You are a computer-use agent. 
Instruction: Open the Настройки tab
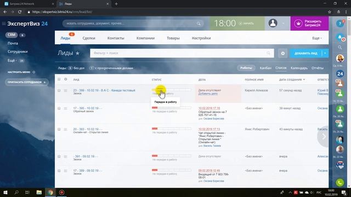coord(201,38)
